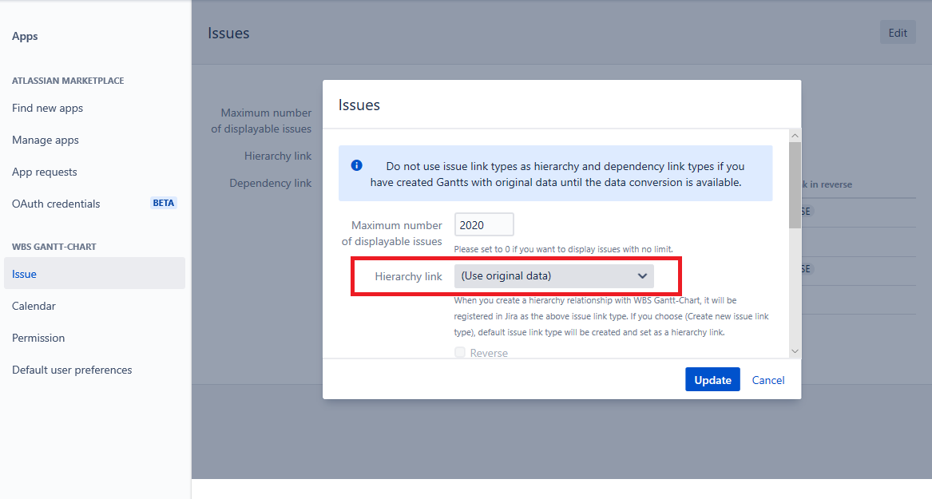Image resolution: width=932 pixels, height=499 pixels.
Task: Click the blue info icon in the warning banner
Action: pos(357,166)
